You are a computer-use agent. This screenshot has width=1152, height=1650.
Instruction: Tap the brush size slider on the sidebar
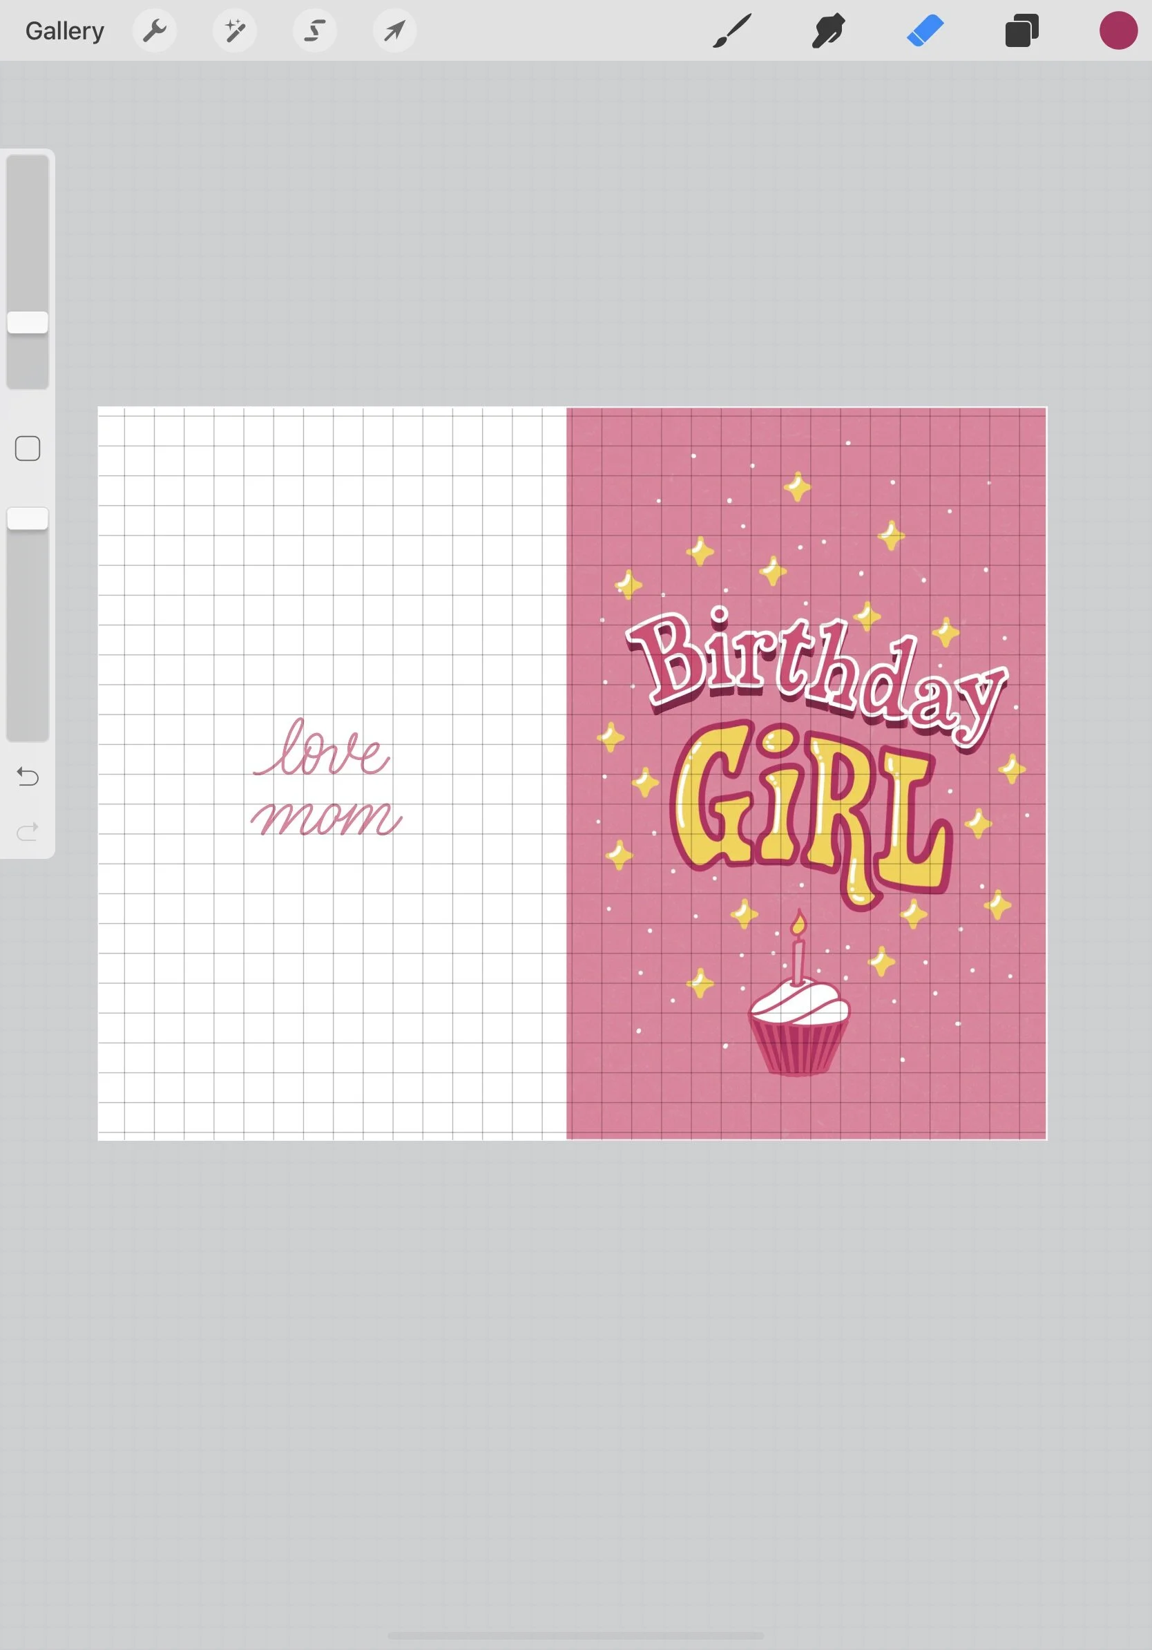(x=28, y=323)
